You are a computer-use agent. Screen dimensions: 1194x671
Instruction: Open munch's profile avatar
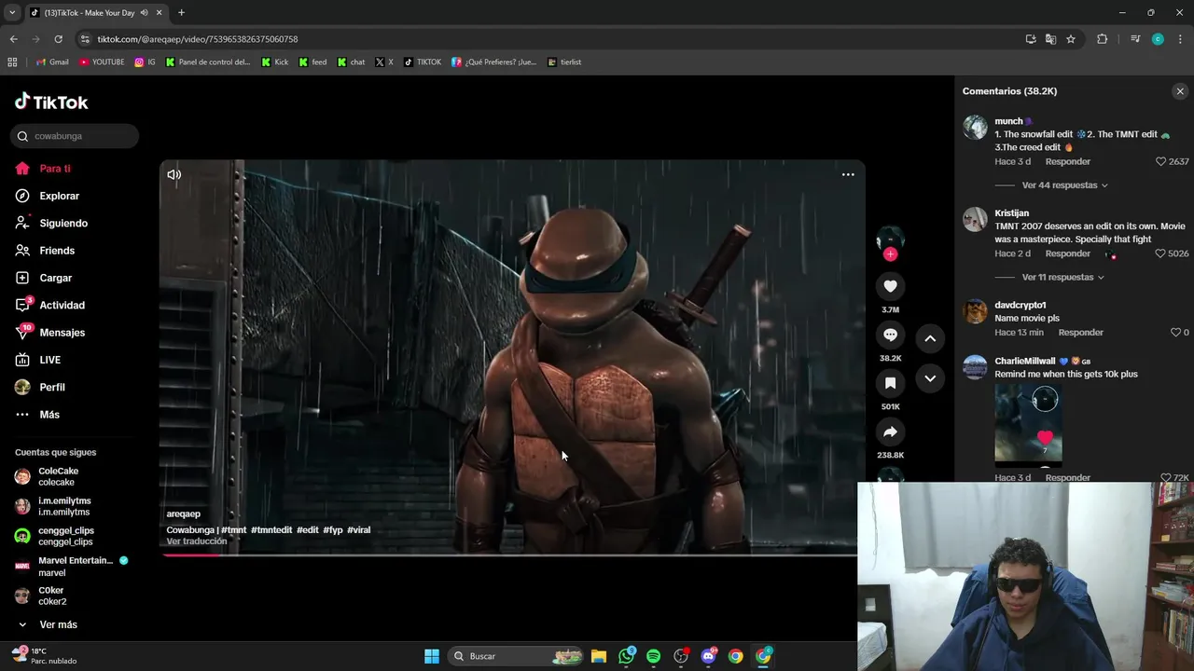(x=975, y=128)
